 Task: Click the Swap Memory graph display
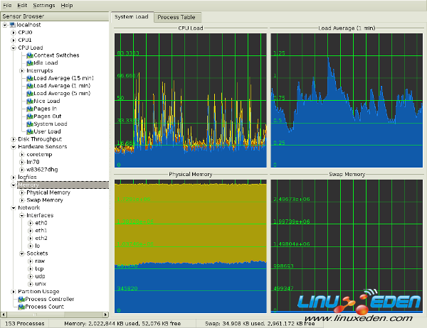tap(347, 246)
